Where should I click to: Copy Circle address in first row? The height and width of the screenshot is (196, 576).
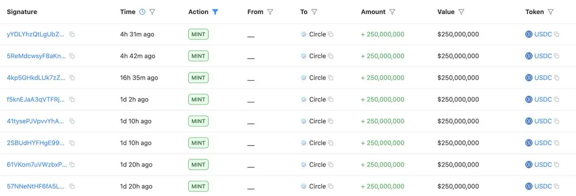(x=331, y=35)
